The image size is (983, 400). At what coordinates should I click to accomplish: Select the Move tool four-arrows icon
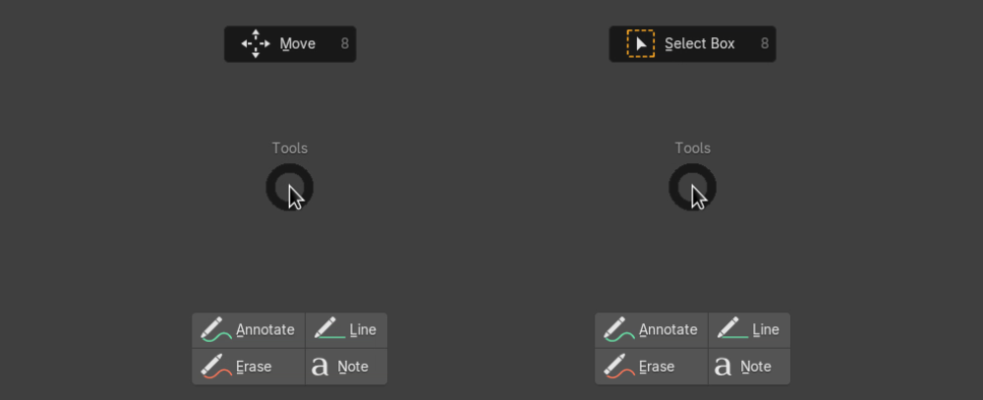tap(256, 44)
